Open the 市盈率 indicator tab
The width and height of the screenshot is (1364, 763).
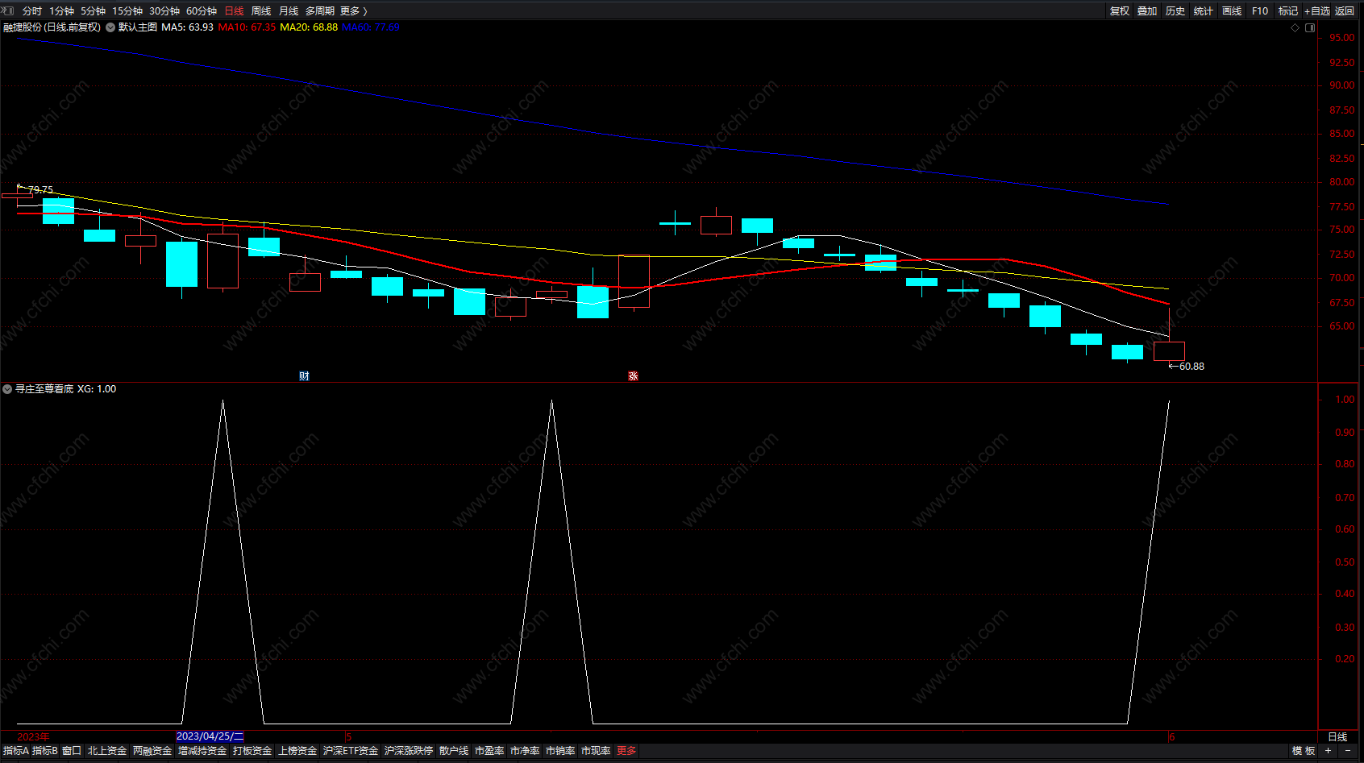coord(489,751)
